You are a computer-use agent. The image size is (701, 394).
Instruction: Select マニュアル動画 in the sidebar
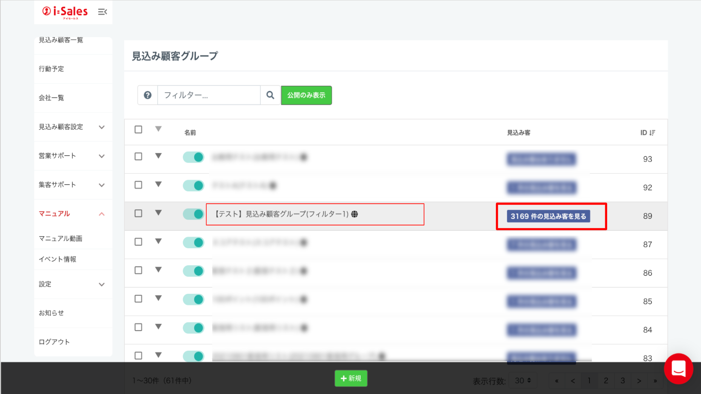point(61,238)
